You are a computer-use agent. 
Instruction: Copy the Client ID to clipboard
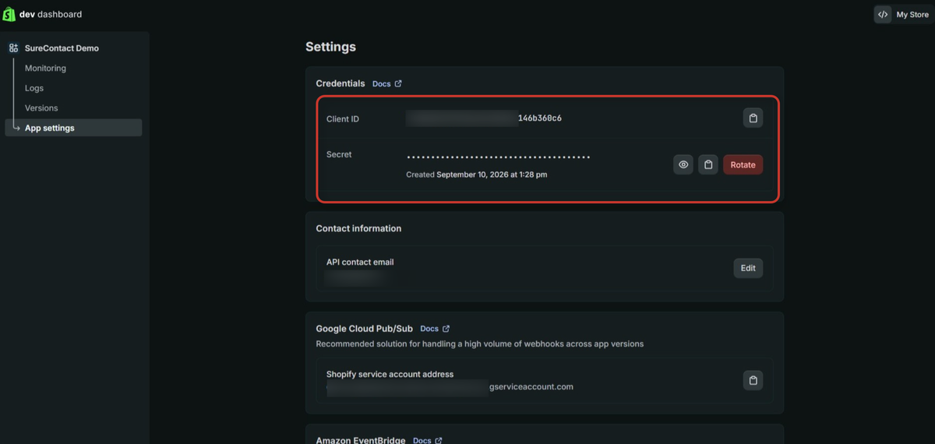click(753, 118)
